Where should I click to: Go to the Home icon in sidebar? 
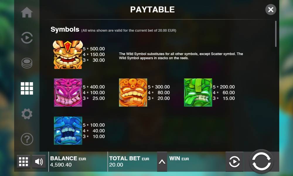(27, 12)
